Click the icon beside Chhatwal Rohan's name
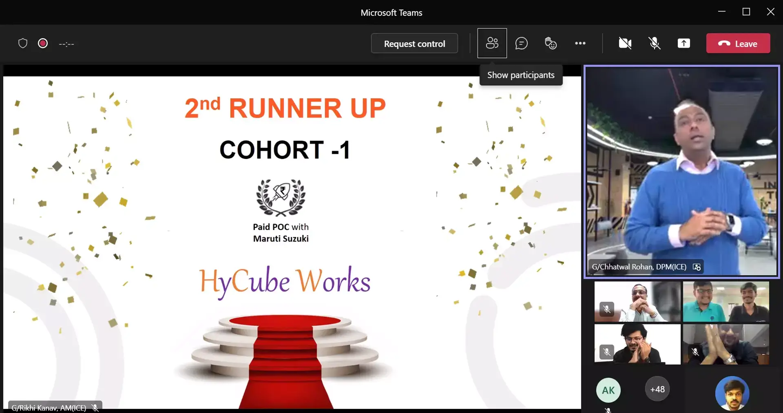The width and height of the screenshot is (783, 413). [x=697, y=267]
